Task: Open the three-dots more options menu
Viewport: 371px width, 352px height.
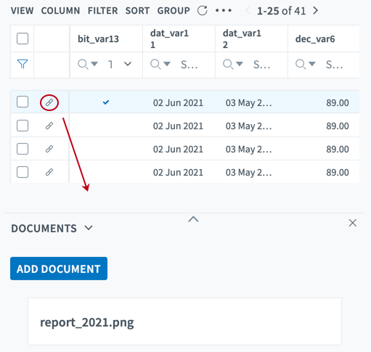Action: coord(224,11)
